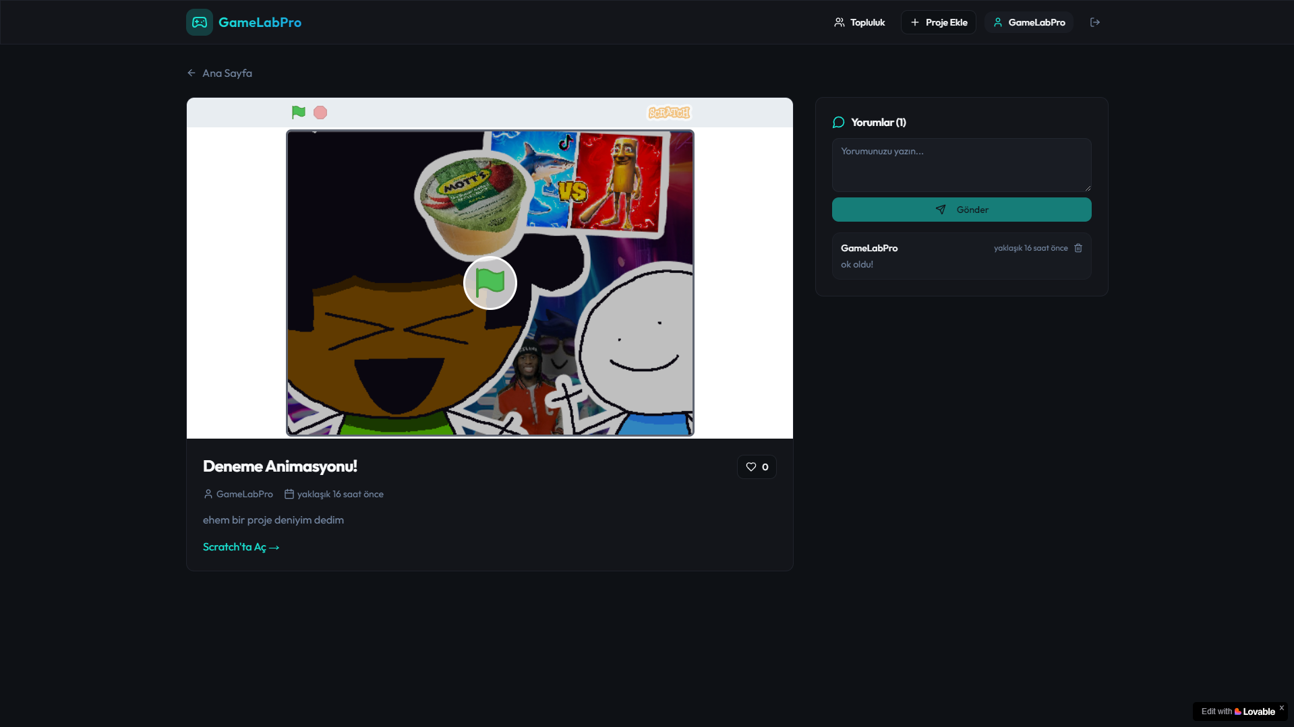
Task: Click the user icon beside project author
Action: click(208, 494)
